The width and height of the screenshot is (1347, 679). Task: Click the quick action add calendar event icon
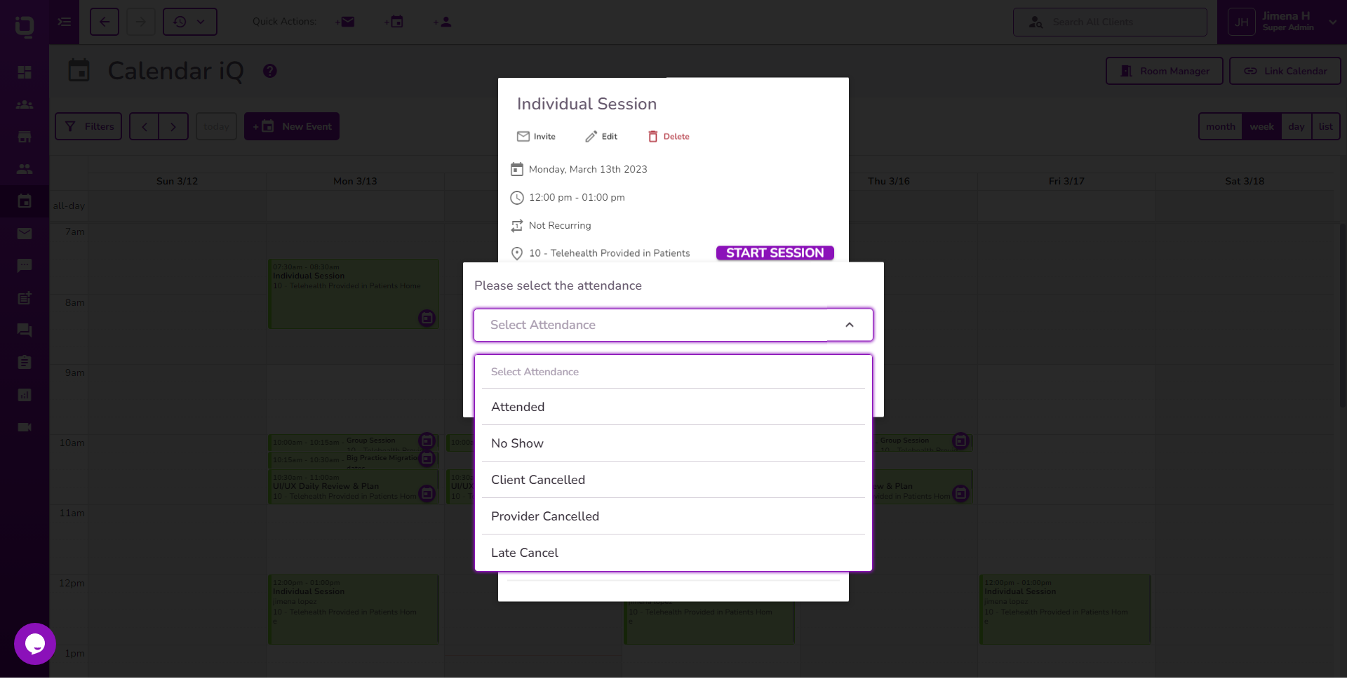[394, 22]
